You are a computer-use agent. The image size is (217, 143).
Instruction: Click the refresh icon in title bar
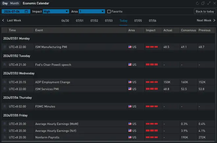[197, 3]
